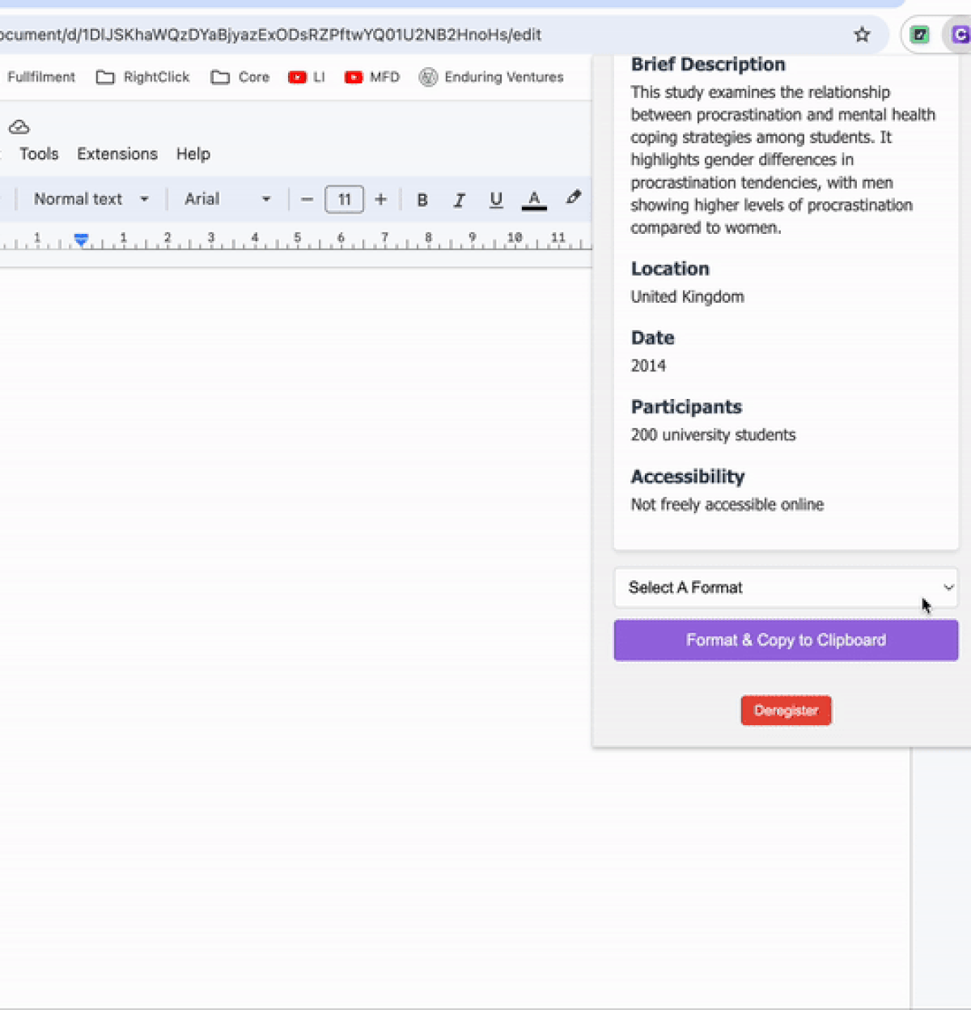Open the highlight color pen tool
The width and height of the screenshot is (971, 1010).
pyautogui.click(x=573, y=198)
